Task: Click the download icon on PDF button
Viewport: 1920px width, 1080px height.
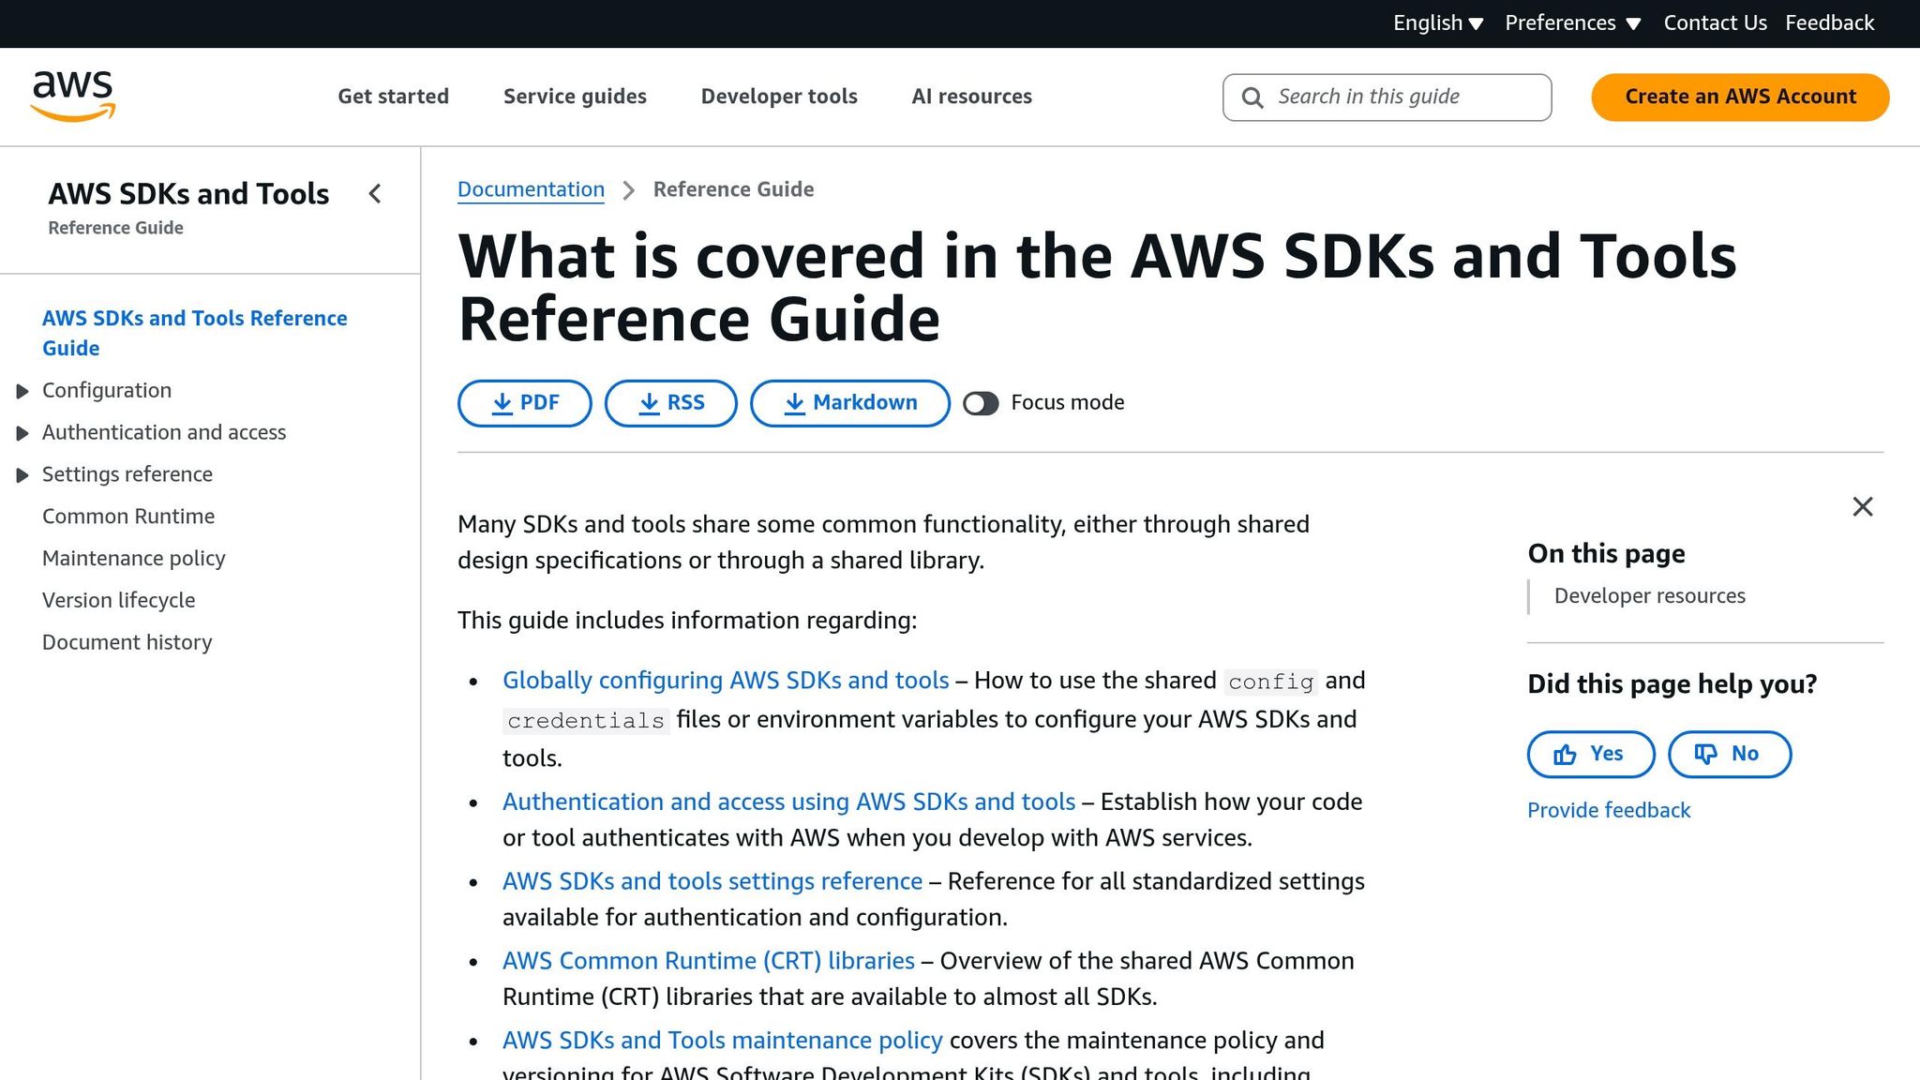Action: coord(502,403)
